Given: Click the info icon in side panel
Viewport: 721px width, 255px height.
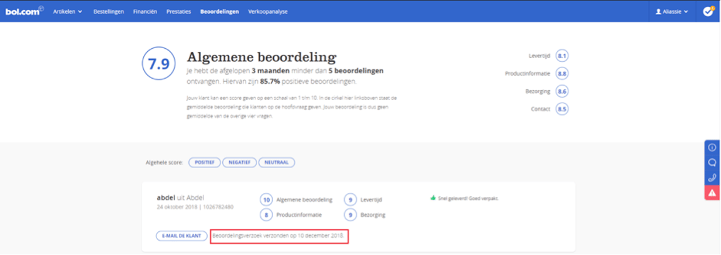Looking at the screenshot, I should (x=712, y=147).
